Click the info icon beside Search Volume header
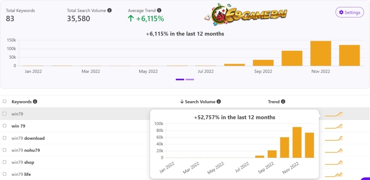Viewport: 370px width, 180px height. click(219, 102)
